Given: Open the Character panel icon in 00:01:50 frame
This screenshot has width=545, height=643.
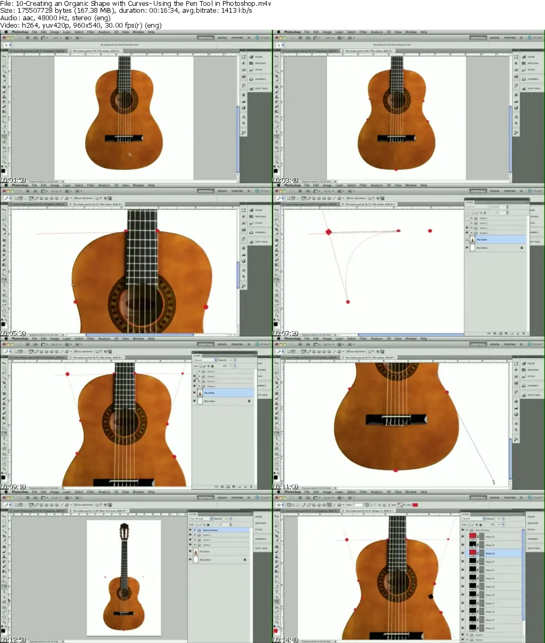Looking at the screenshot, I should [x=244, y=117].
